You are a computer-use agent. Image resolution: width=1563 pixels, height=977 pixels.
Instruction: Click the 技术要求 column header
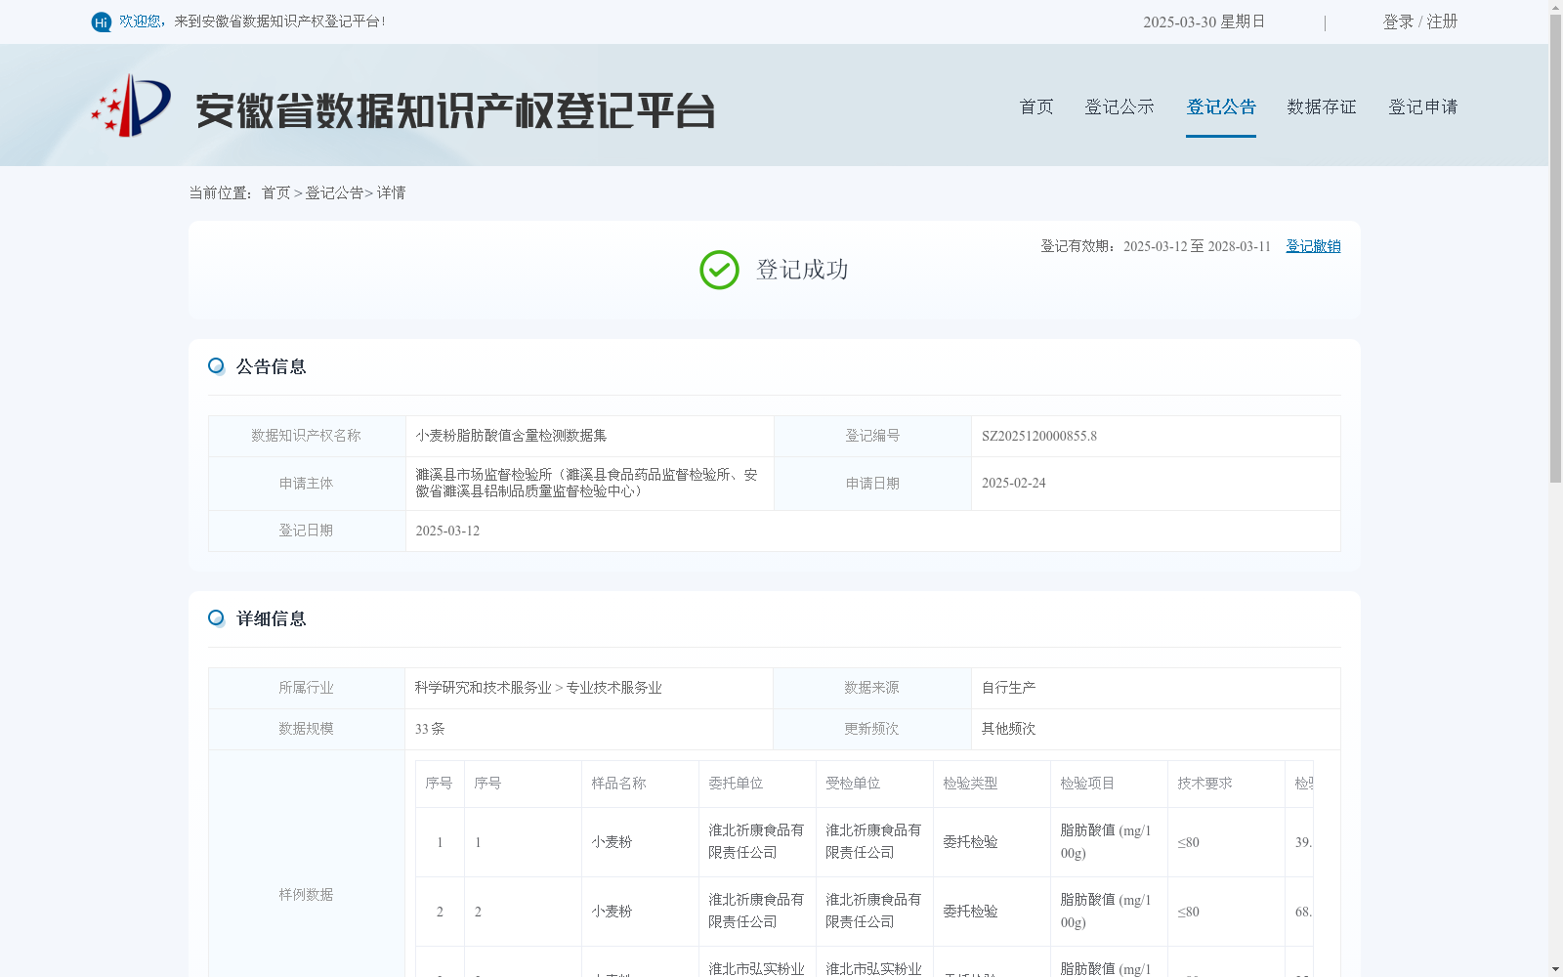click(x=1204, y=784)
